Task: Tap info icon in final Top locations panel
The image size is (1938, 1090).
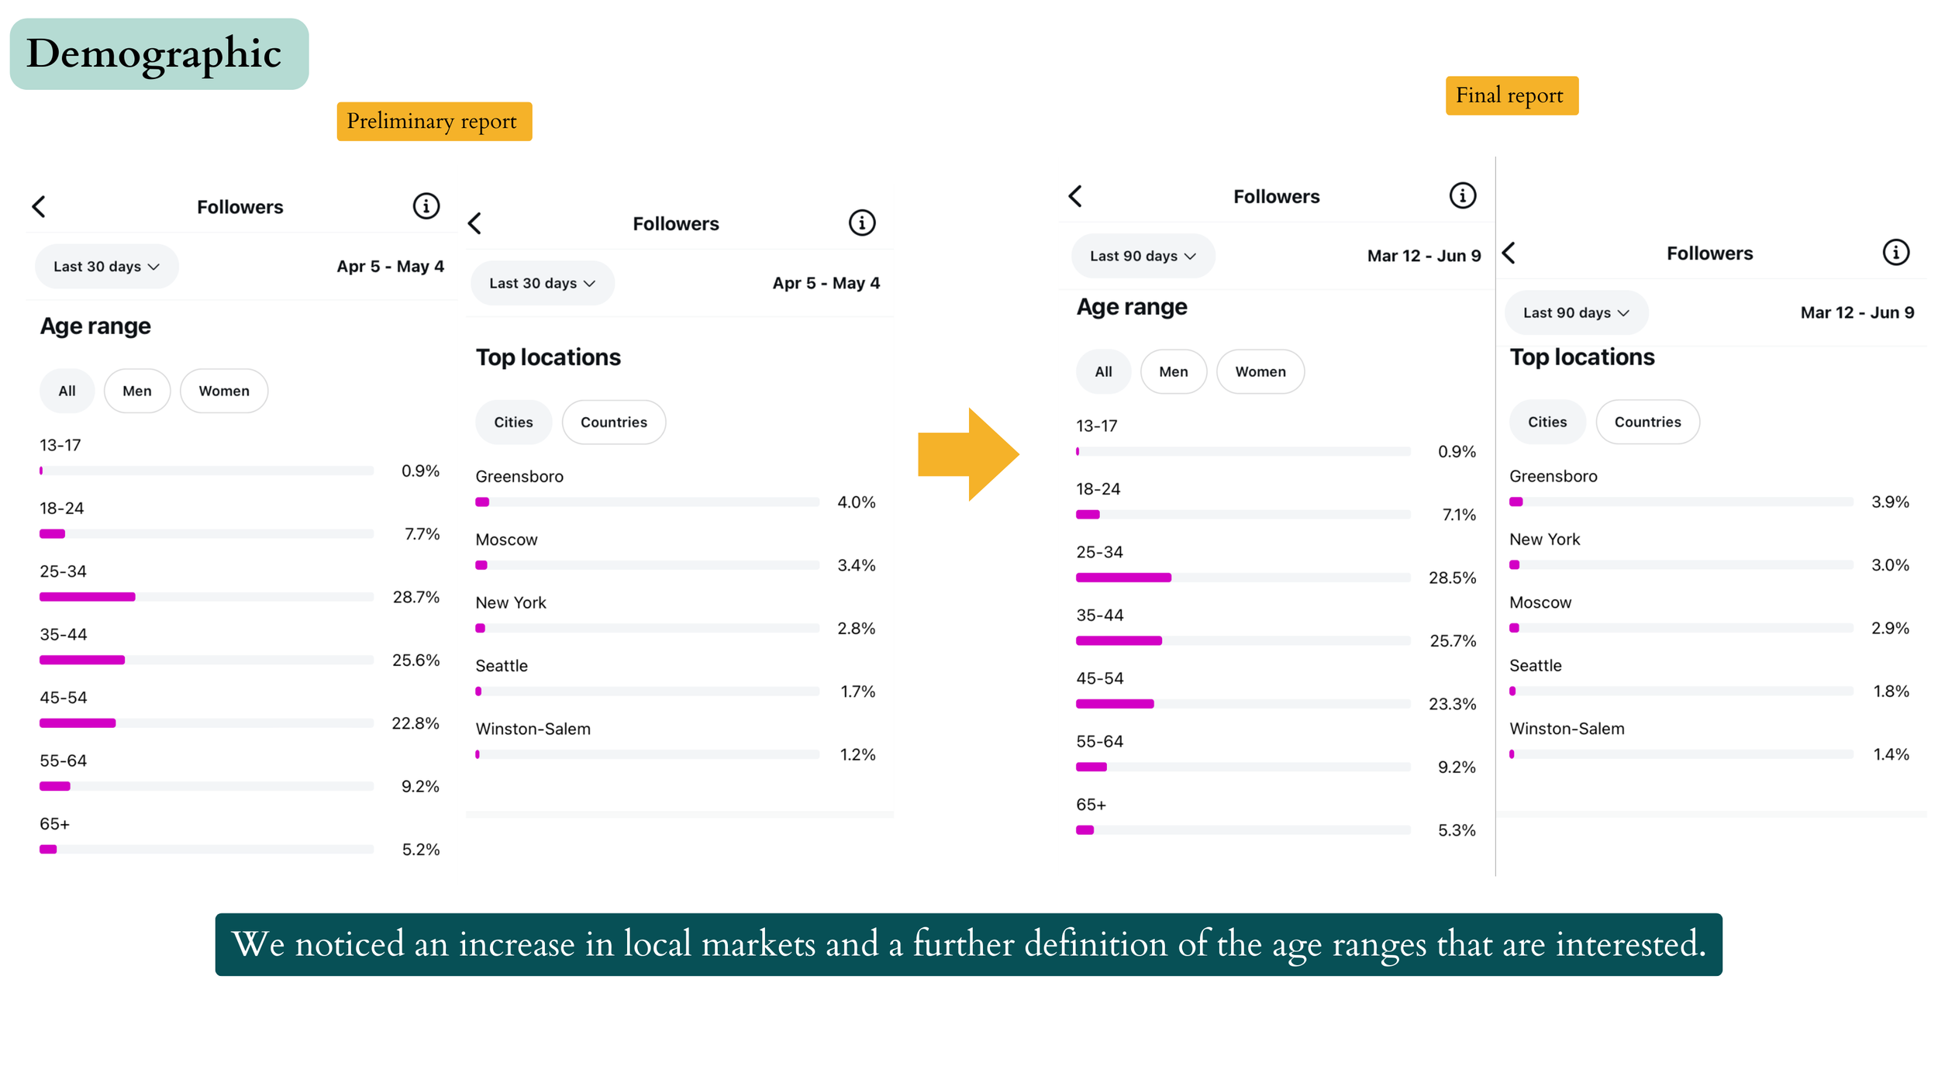Action: 1895,253
